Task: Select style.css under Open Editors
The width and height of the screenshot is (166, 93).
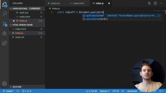Action: pyautogui.click(x=27, y=13)
